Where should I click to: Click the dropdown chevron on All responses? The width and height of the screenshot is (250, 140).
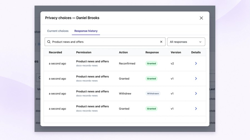coord(200,42)
